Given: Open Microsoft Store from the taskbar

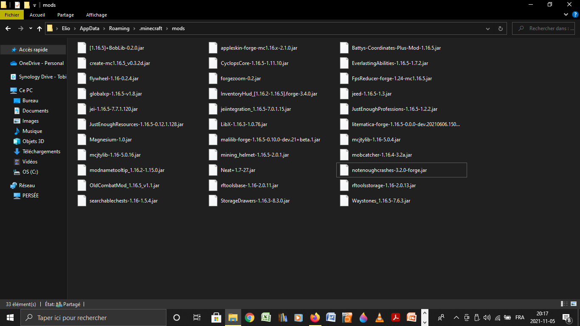Looking at the screenshot, I should (216, 318).
